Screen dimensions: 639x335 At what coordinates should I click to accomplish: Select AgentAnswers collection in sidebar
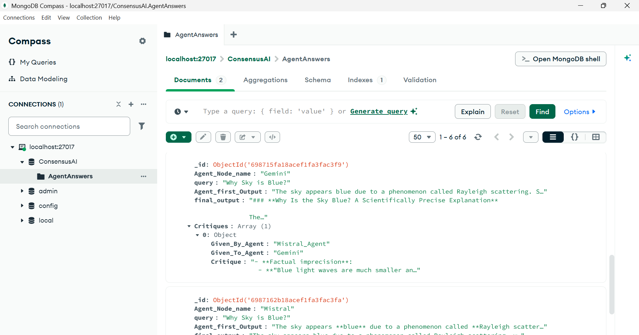[70, 176]
